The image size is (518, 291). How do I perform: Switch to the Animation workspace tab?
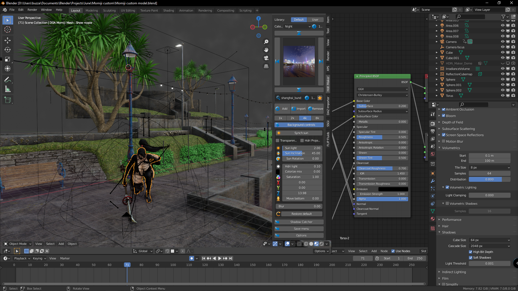(x=186, y=11)
